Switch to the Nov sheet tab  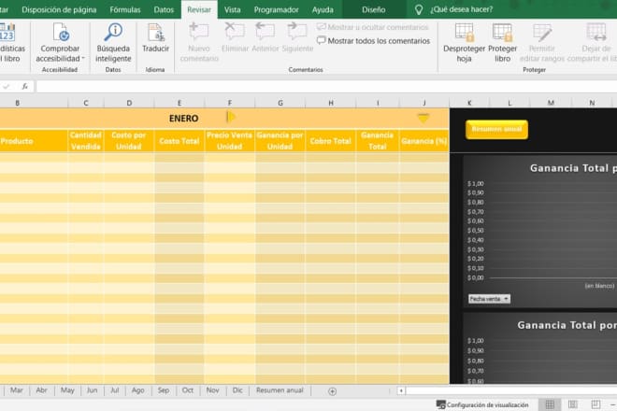pos(212,390)
